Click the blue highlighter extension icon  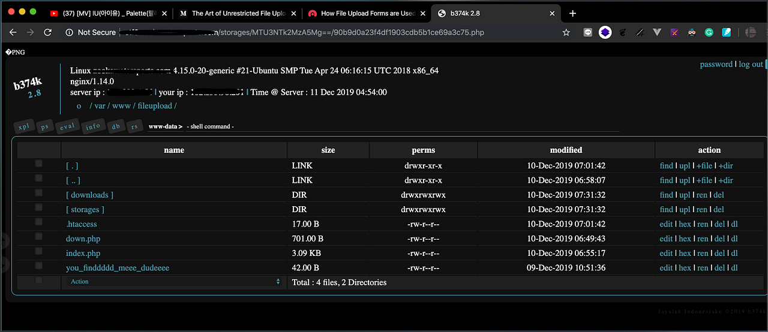(726, 32)
